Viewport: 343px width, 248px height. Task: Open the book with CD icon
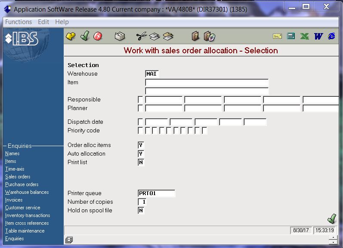(x=209, y=36)
